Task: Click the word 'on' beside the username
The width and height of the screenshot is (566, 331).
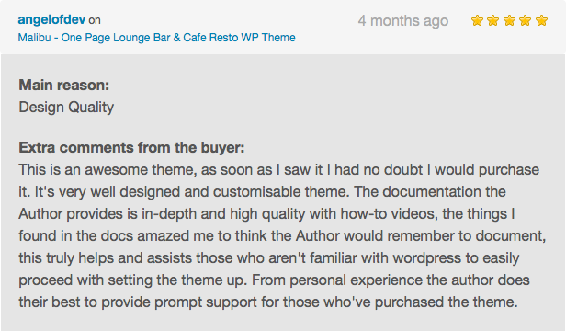Action: [95, 20]
